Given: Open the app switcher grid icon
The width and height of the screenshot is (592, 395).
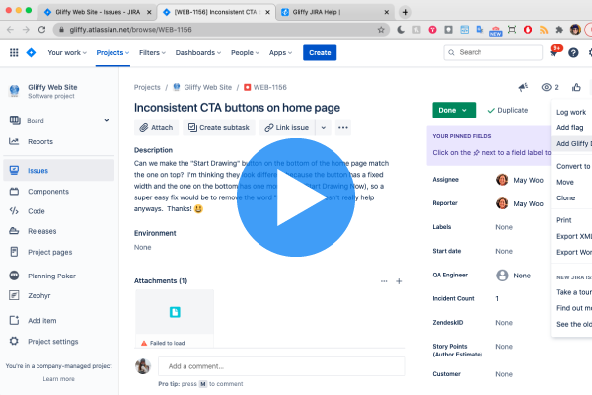Looking at the screenshot, I should pos(14,53).
